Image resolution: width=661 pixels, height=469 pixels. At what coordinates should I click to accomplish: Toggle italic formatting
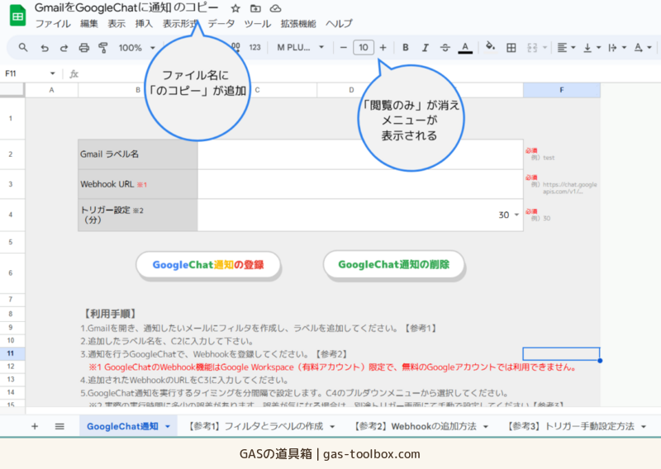(x=426, y=48)
